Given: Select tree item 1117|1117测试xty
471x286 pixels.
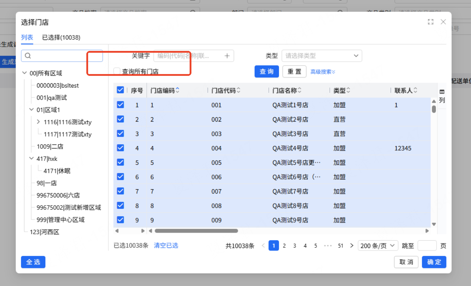Looking at the screenshot, I should pos(68,134).
